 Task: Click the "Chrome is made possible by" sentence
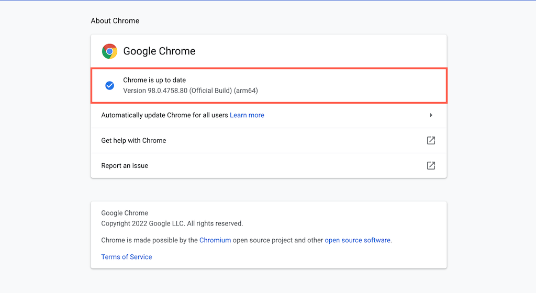tap(247, 240)
